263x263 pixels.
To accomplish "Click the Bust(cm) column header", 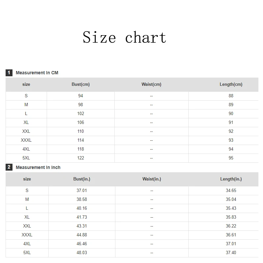I will tap(81, 84).
